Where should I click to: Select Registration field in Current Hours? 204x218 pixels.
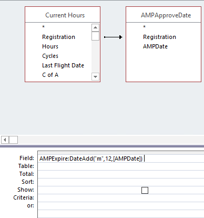click(x=58, y=37)
